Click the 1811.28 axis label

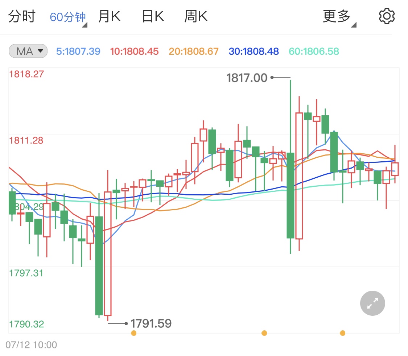26,140
